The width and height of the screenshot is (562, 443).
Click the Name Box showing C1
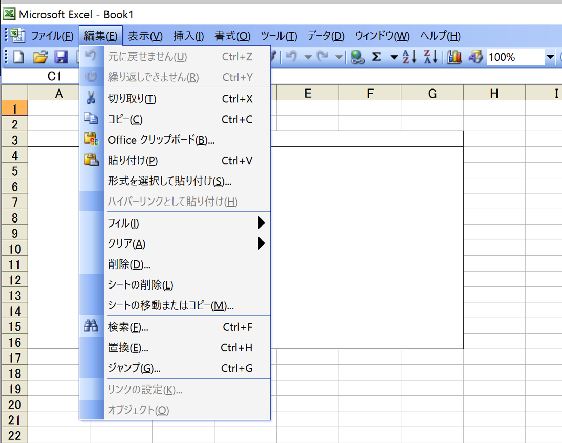coord(40,76)
